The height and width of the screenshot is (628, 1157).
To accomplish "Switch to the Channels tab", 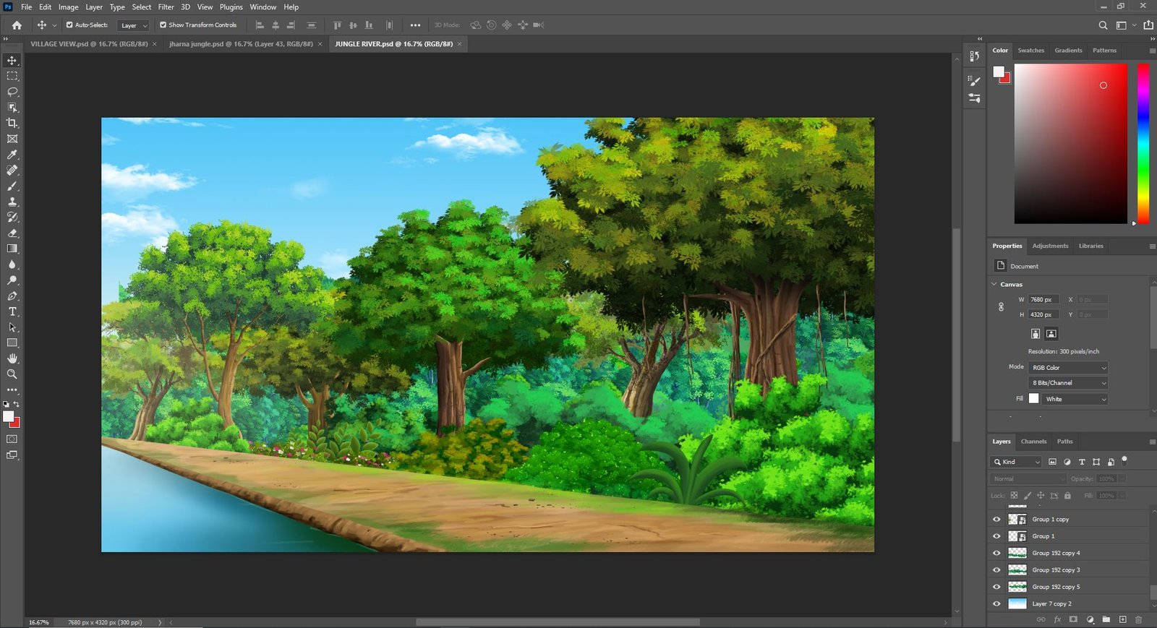I will [x=1033, y=442].
